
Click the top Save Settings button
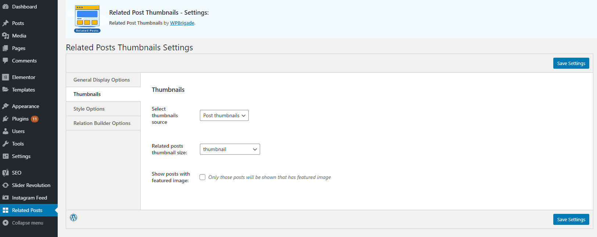[x=571, y=63]
